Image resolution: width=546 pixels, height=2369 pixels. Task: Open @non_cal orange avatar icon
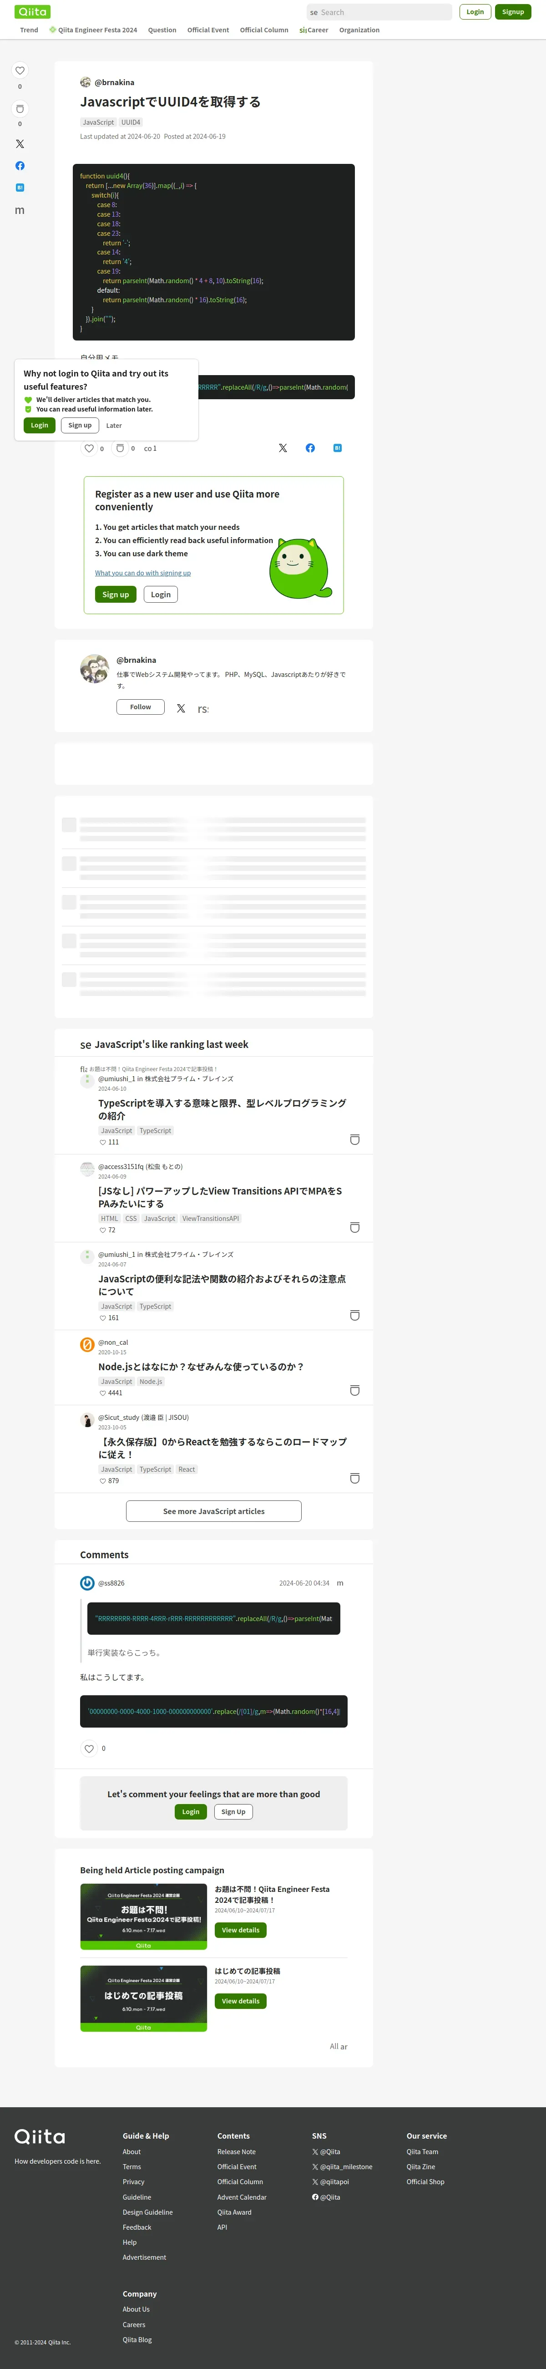(87, 1345)
